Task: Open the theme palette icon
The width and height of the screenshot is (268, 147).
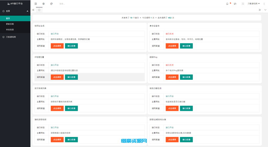Action: [235, 4]
